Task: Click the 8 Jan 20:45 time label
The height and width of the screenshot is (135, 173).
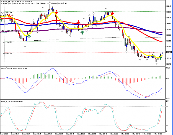Action: pos(103,134)
